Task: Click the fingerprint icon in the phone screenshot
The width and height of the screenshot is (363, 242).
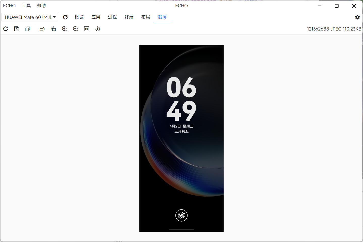Action: coord(181,215)
